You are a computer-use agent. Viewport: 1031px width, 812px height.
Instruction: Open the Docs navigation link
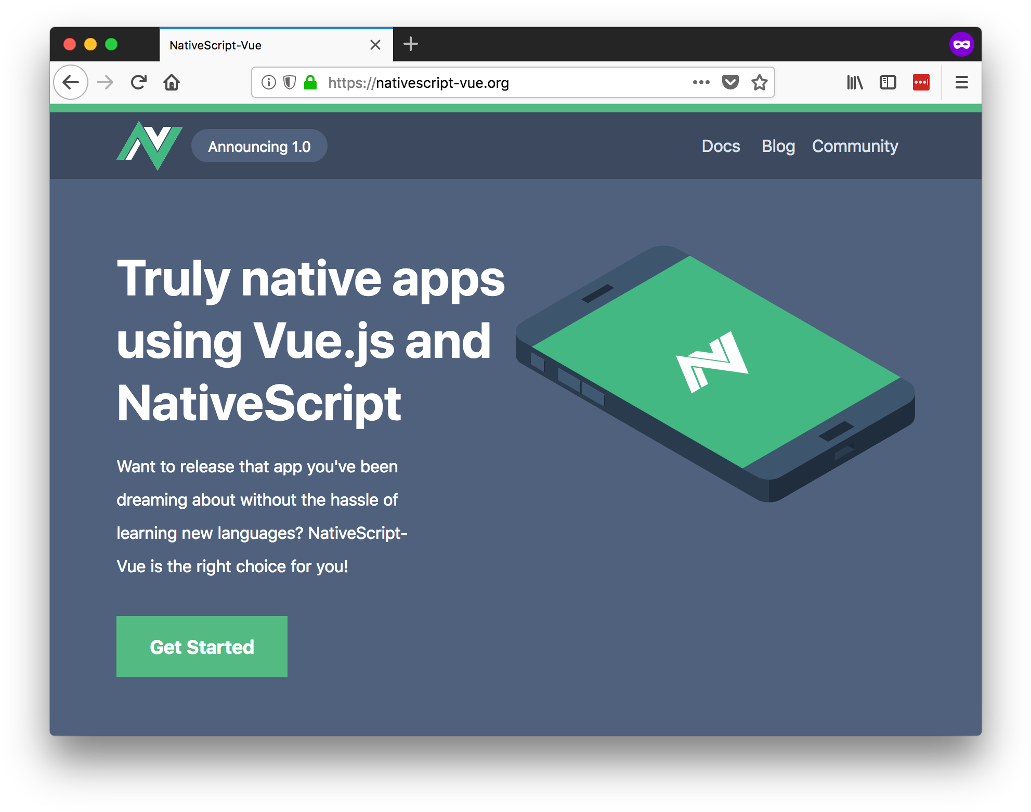click(721, 146)
